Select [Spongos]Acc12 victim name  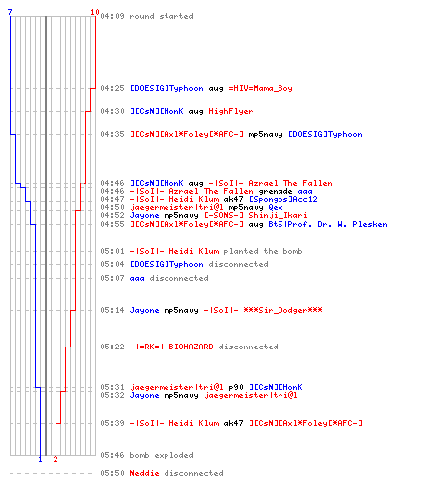[x=282, y=199]
